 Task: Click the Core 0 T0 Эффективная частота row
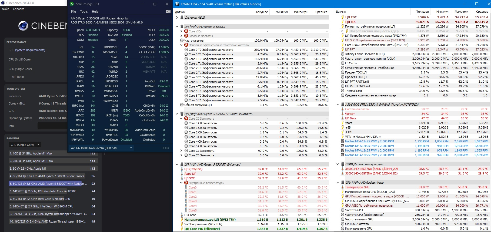(x=254, y=50)
